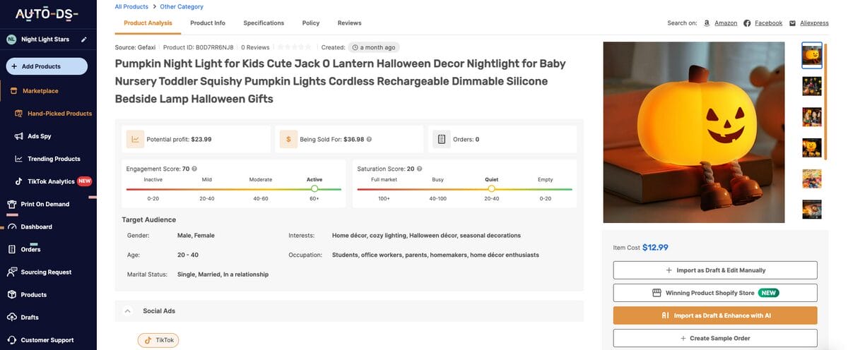Click the TikTok social ads chip
This screenshot has width=848, height=350.
click(x=158, y=339)
